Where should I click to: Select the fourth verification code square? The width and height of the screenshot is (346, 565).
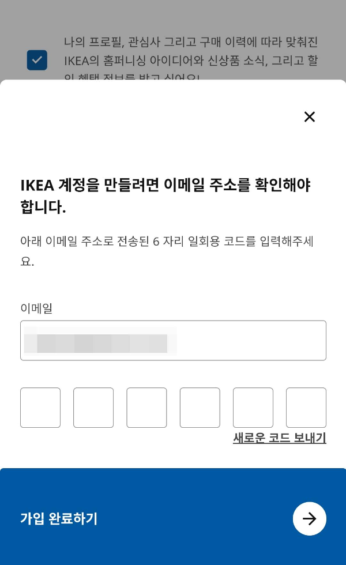200,408
